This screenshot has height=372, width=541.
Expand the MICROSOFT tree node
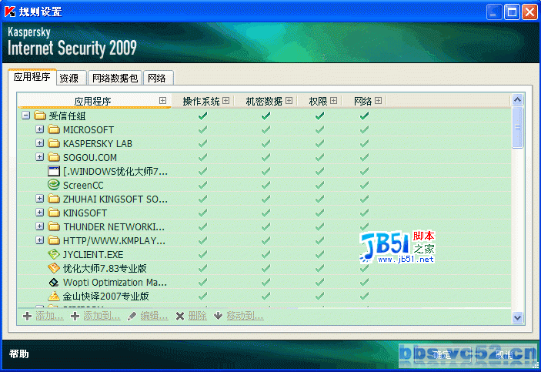click(x=40, y=129)
